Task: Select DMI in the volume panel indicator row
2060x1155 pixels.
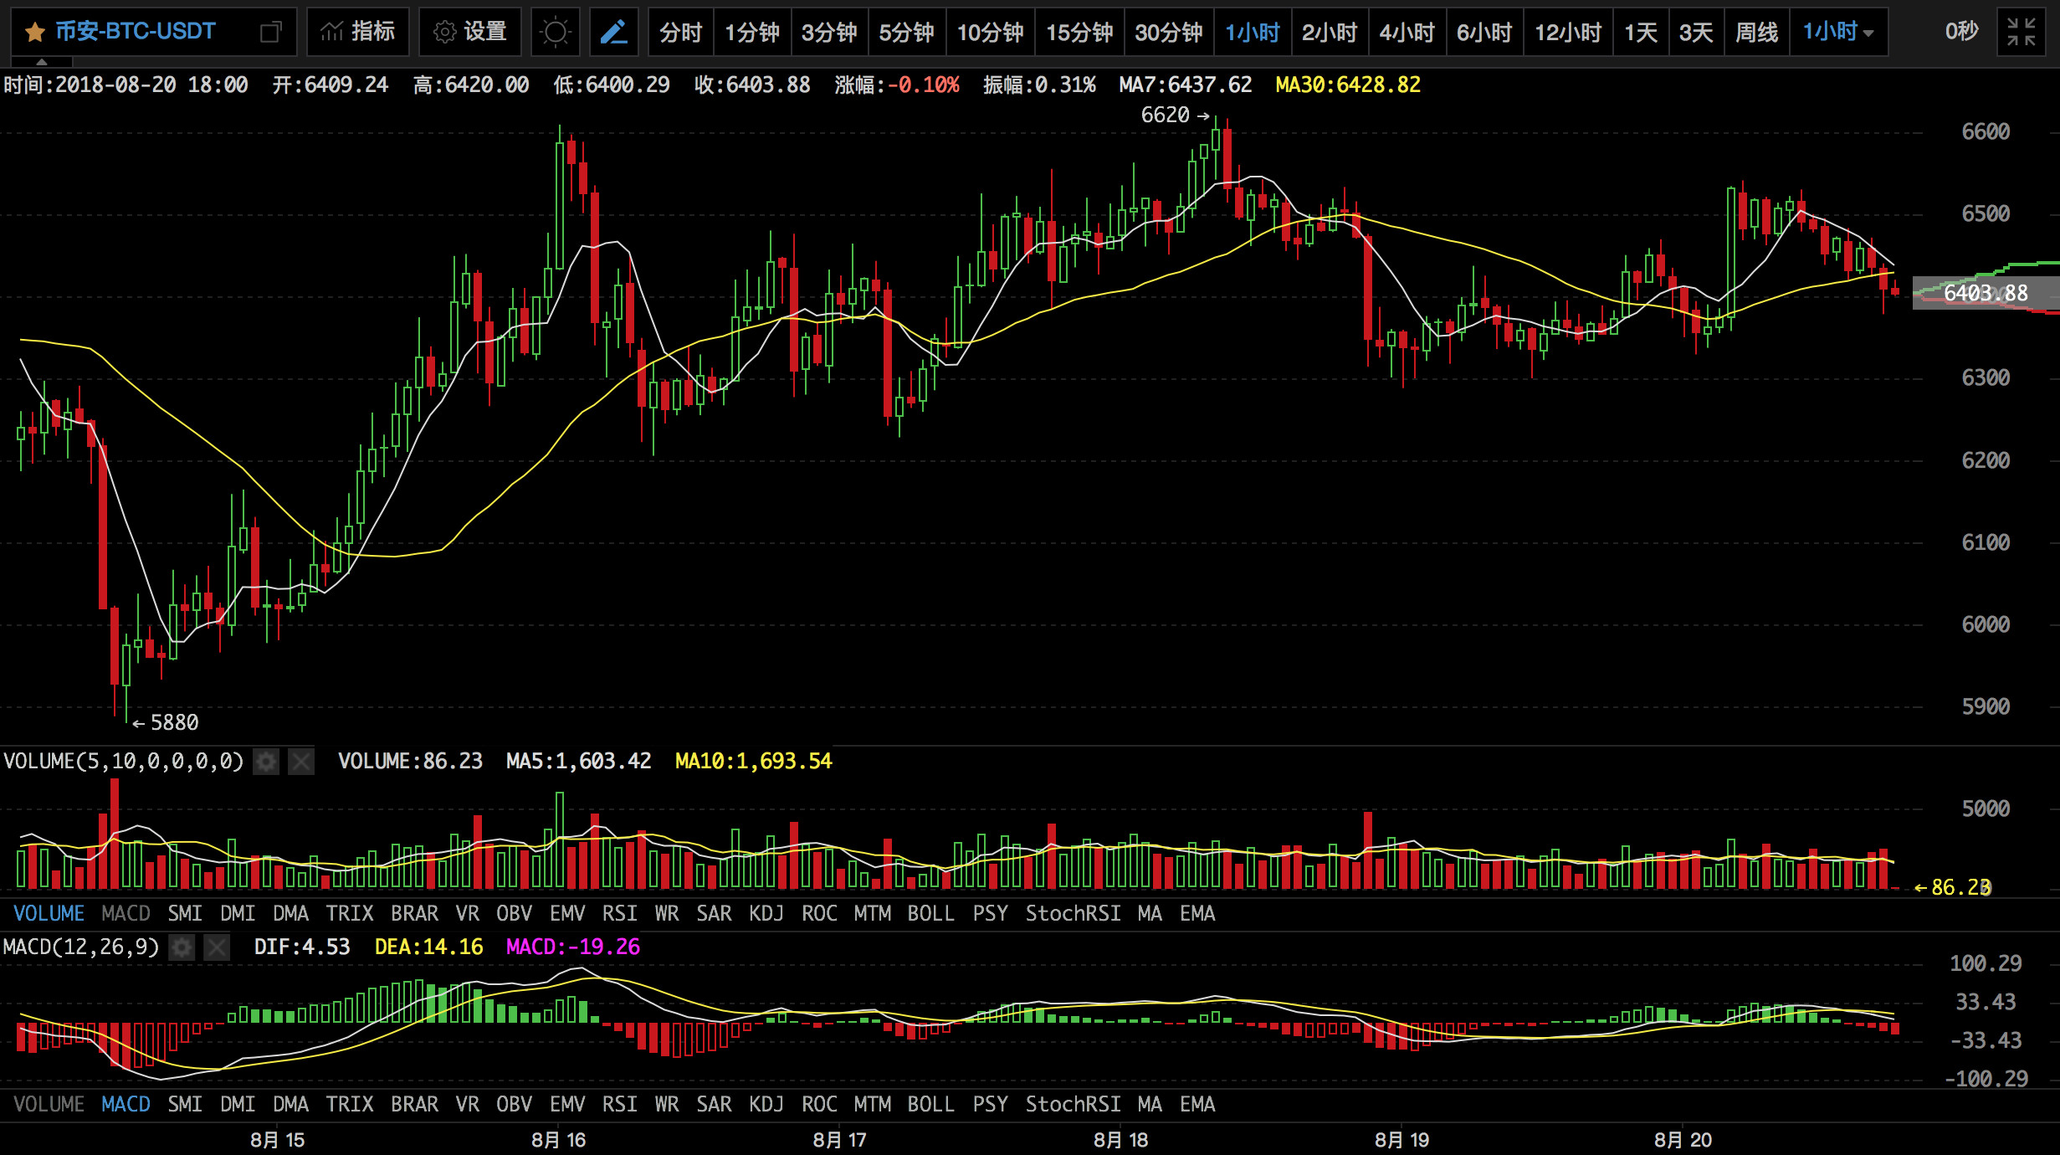Action: click(238, 913)
